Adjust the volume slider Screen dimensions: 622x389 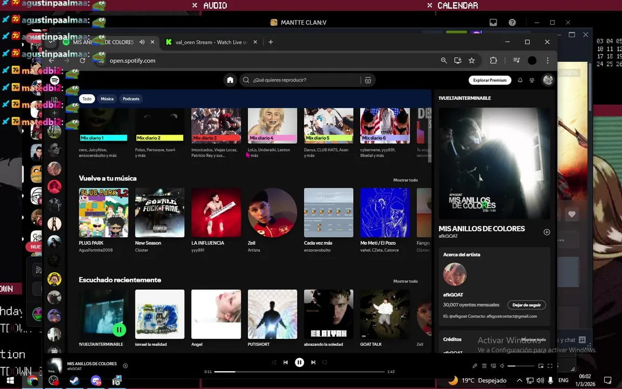(521, 366)
